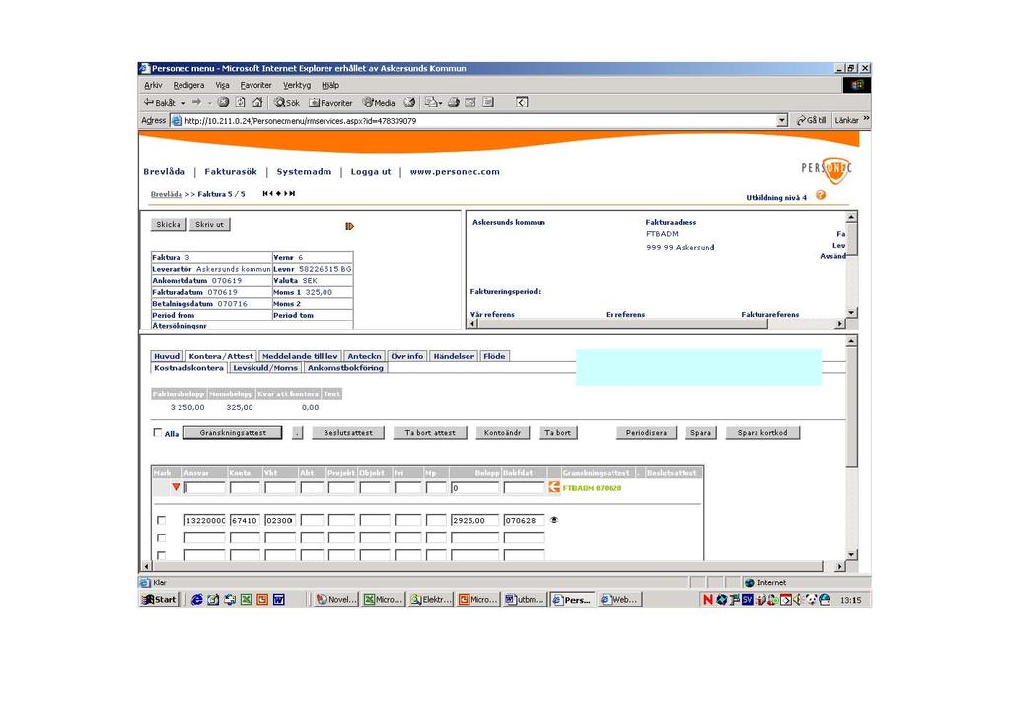1010x714 pixels.
Task: Refresh the page with the Refresh icon
Action: coord(241,102)
